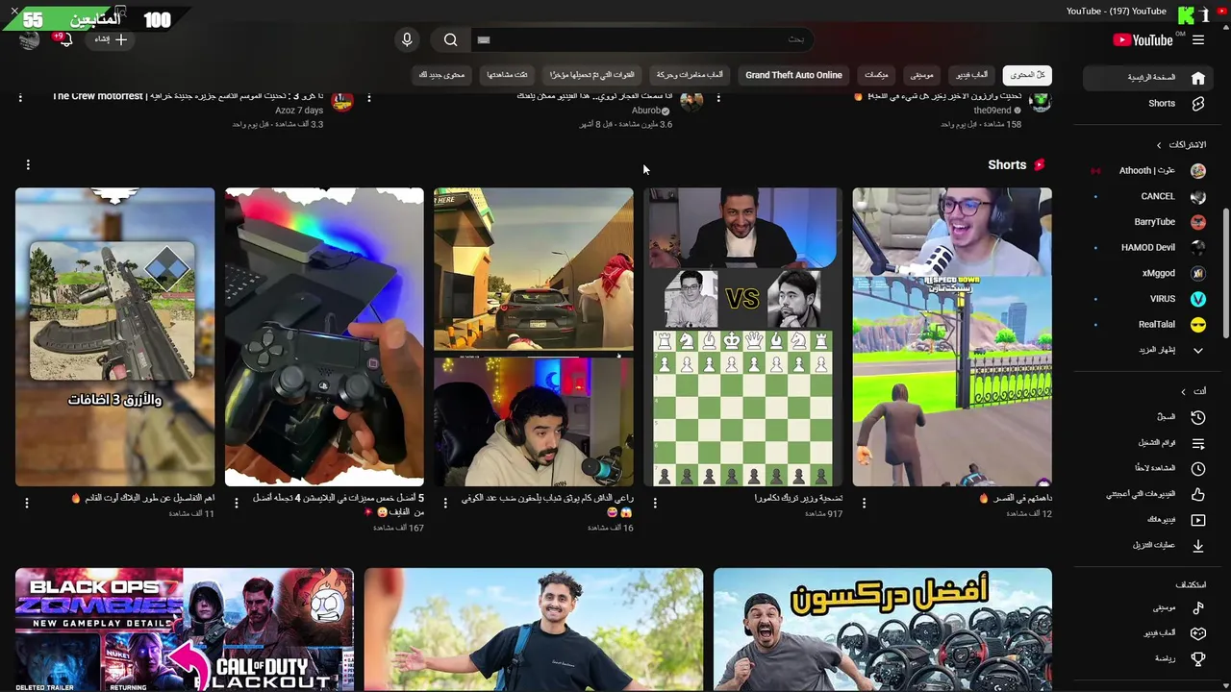The height and width of the screenshot is (692, 1231).
Task: Open the Subscriptions (الاشتراكات) section chevron
Action: (1159, 145)
